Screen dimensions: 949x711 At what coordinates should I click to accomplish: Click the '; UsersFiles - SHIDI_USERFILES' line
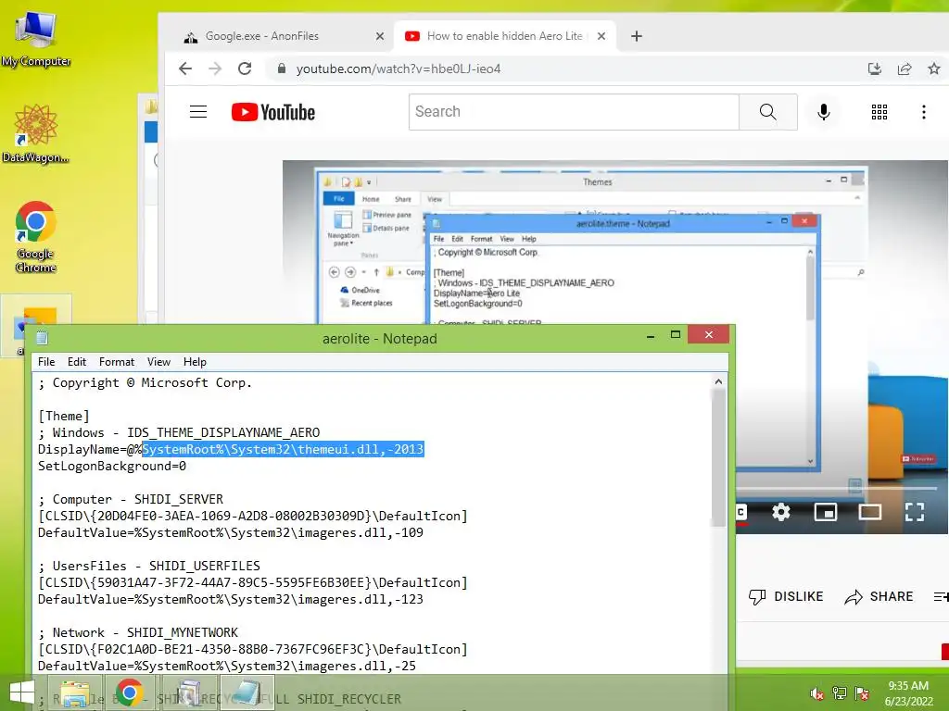(x=149, y=566)
